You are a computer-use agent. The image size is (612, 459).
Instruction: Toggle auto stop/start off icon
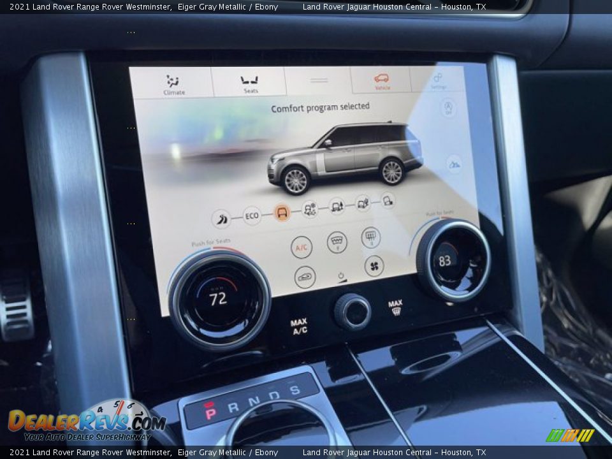pyautogui.click(x=448, y=108)
